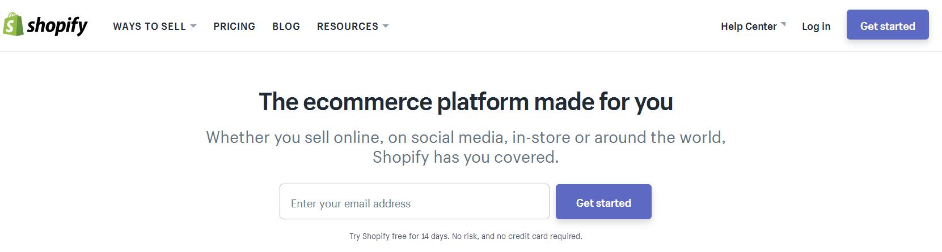Expand the Resources dropdown arrow
The image size is (942, 252).
pos(386,26)
